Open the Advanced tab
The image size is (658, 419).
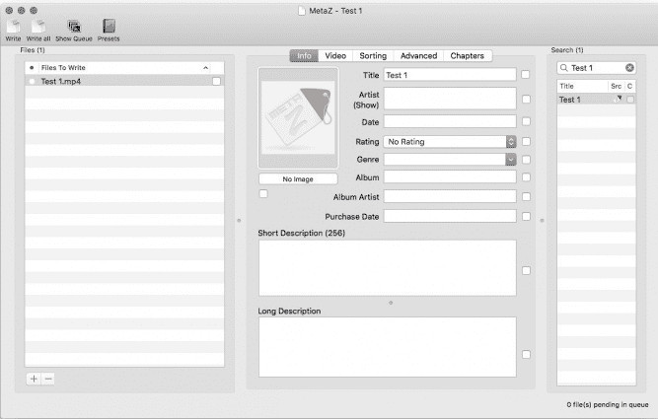(x=418, y=56)
